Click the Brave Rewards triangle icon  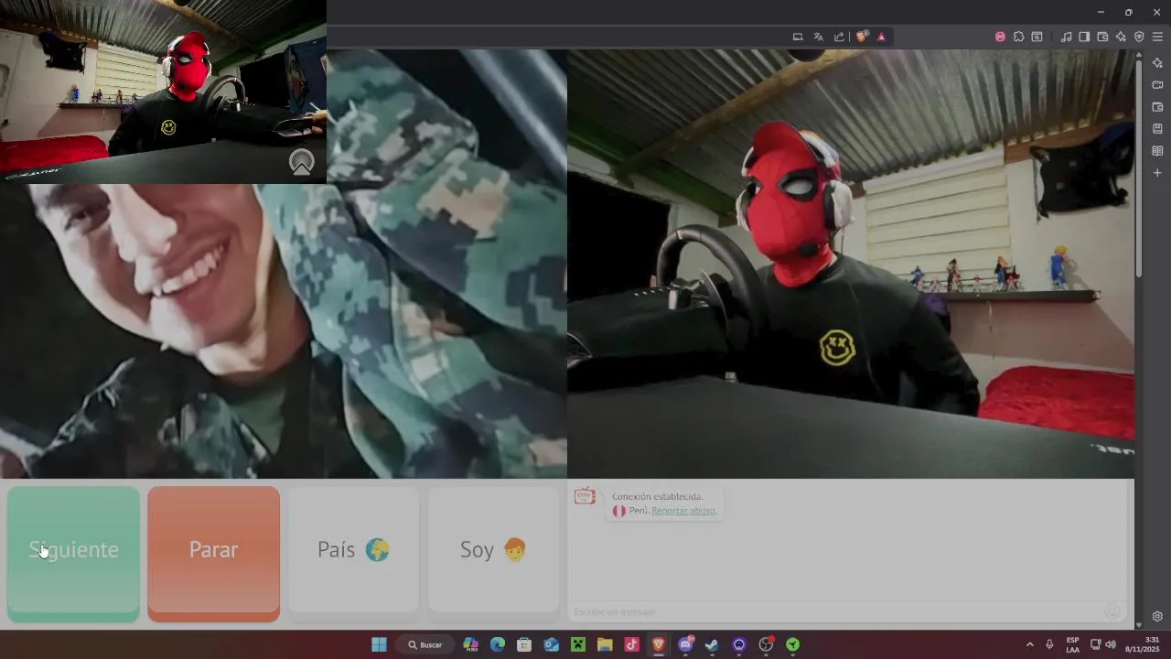(881, 37)
